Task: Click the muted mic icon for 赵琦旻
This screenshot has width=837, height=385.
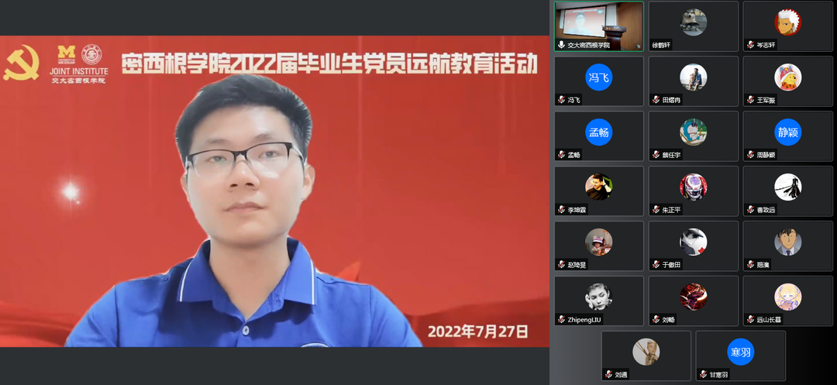Action: (x=562, y=264)
